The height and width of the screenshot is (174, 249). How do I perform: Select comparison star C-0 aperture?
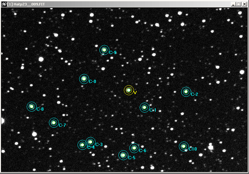(84, 79)
